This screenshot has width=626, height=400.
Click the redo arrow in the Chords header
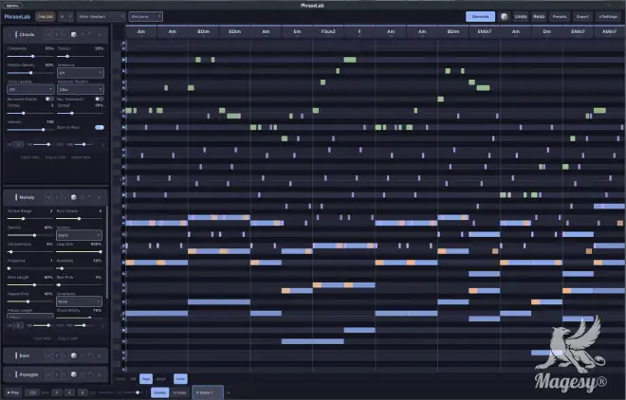click(x=90, y=35)
